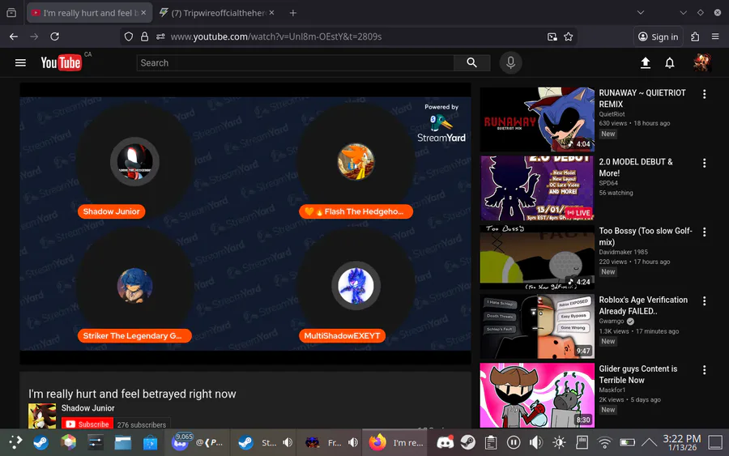Open the YouTube upload icon
The height and width of the screenshot is (456, 729).
click(646, 62)
